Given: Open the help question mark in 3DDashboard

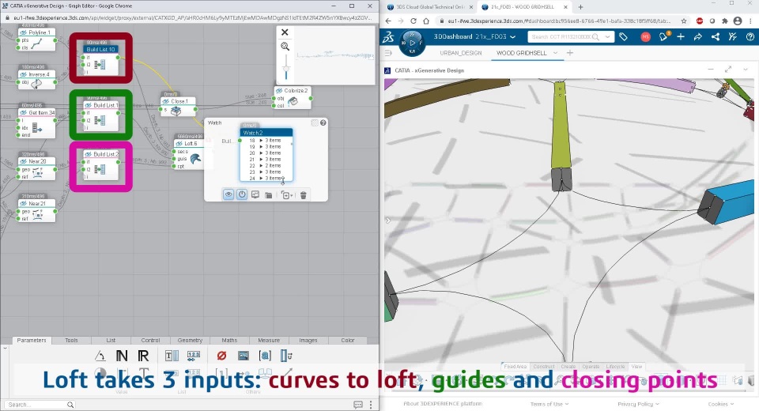Looking at the screenshot, I should 750,37.
